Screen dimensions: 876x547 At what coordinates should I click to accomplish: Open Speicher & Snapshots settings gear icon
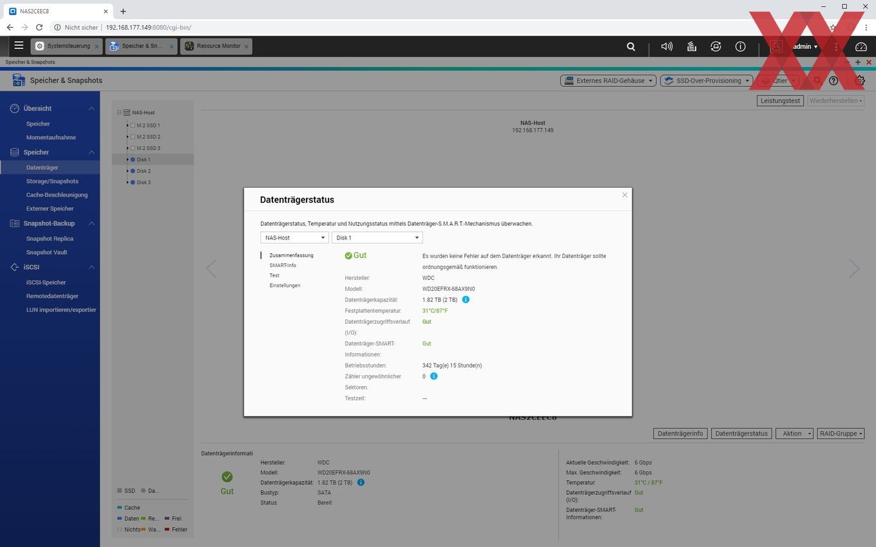click(x=860, y=80)
